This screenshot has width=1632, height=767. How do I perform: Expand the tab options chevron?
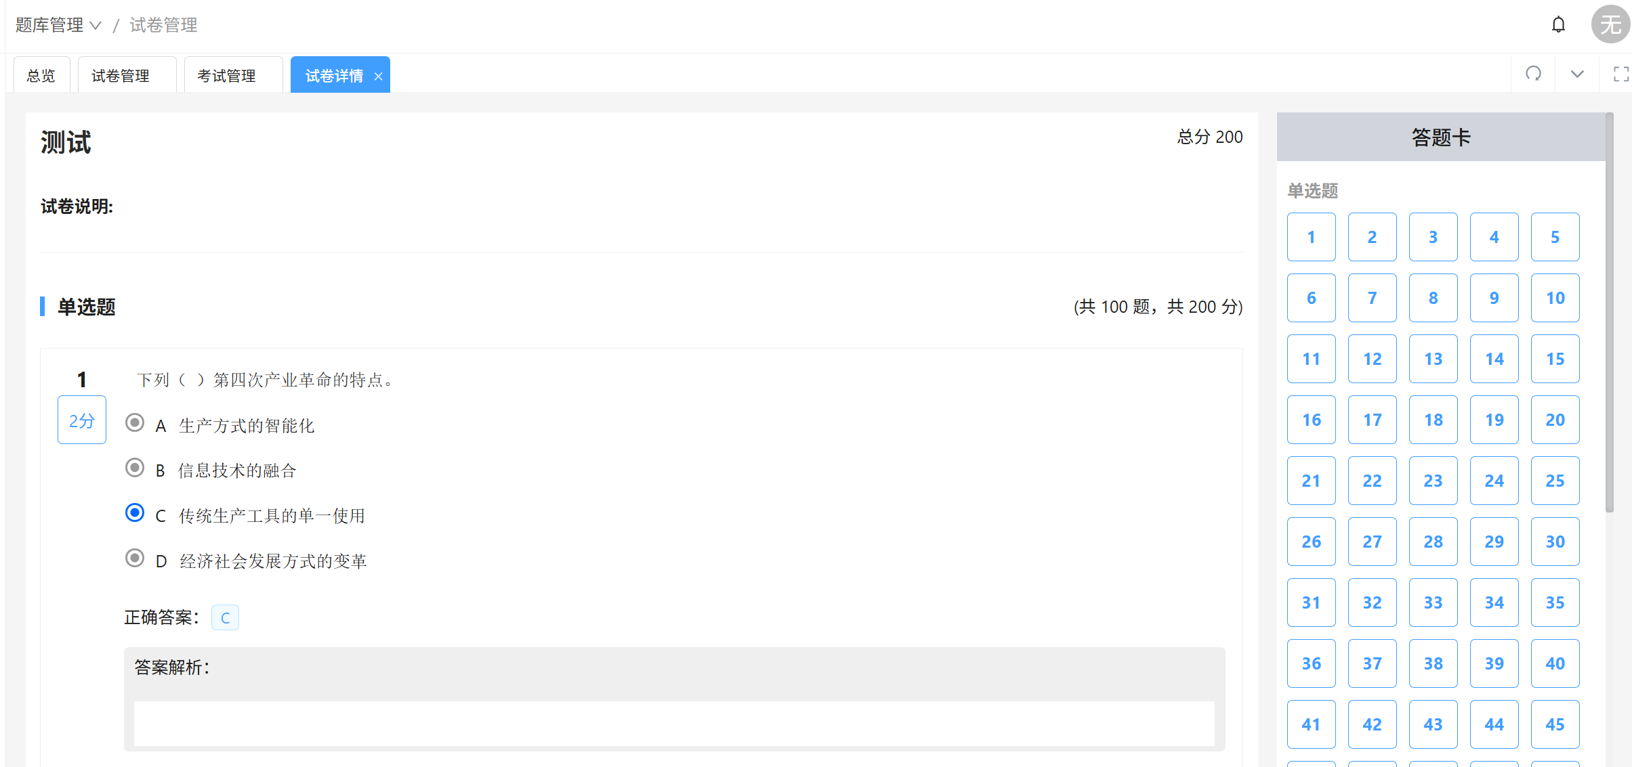pos(1577,74)
